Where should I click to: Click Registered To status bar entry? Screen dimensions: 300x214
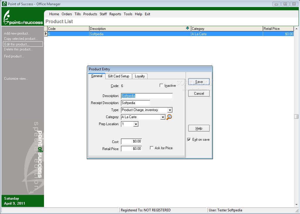click(163, 210)
